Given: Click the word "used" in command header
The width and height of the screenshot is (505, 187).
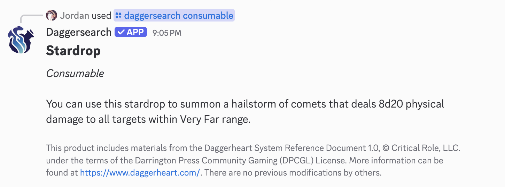Looking at the screenshot, I should tap(101, 16).
